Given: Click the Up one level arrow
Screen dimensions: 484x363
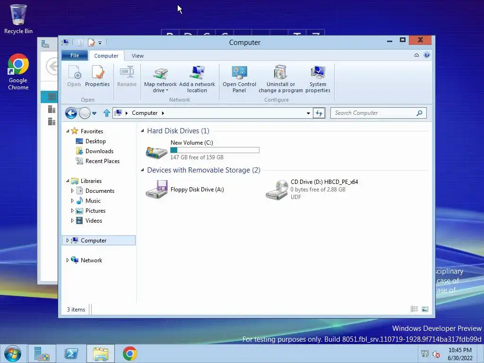Looking at the screenshot, I should tap(106, 113).
